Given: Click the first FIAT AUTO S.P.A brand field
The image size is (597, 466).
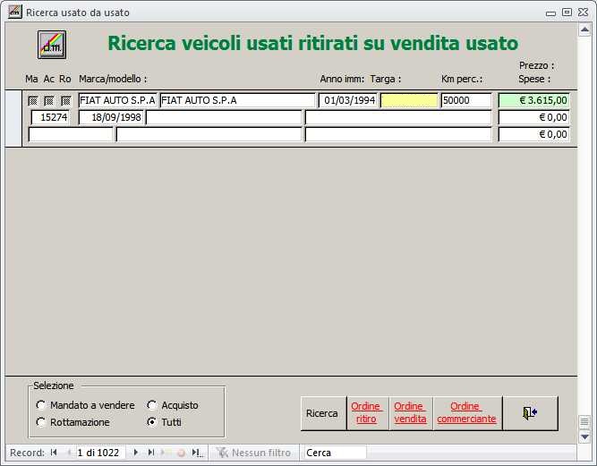Looking at the screenshot, I should (117, 101).
